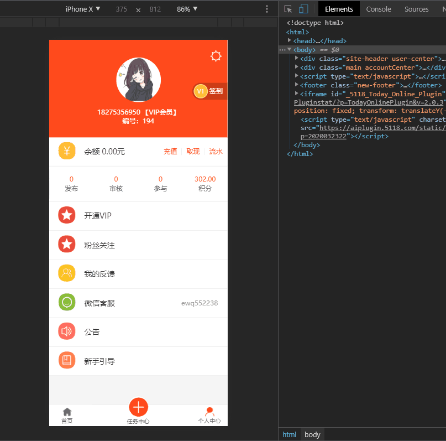446x441 pixels.
Task: Switch to the Sources tab
Action: click(416, 9)
